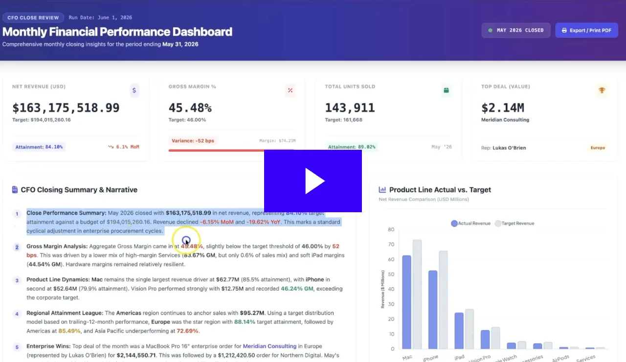Click the Meridian Consulting link in Enterprise Wins

(x=269, y=346)
